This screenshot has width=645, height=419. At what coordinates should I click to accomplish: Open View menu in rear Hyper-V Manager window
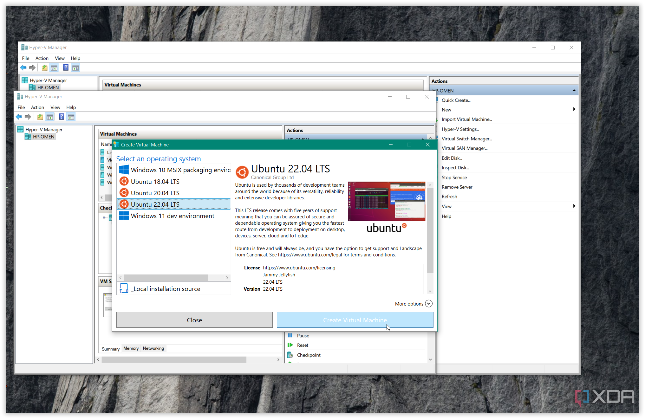[60, 58]
